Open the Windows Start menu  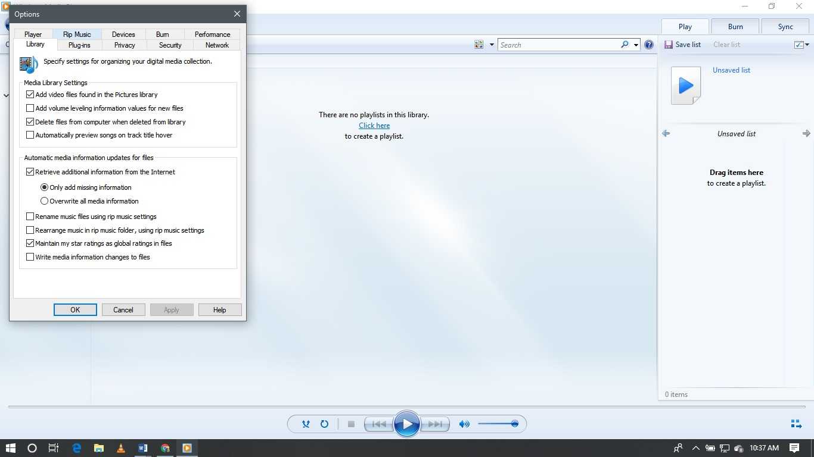(x=11, y=448)
